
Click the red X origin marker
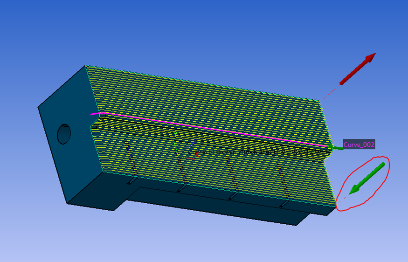tap(196, 154)
